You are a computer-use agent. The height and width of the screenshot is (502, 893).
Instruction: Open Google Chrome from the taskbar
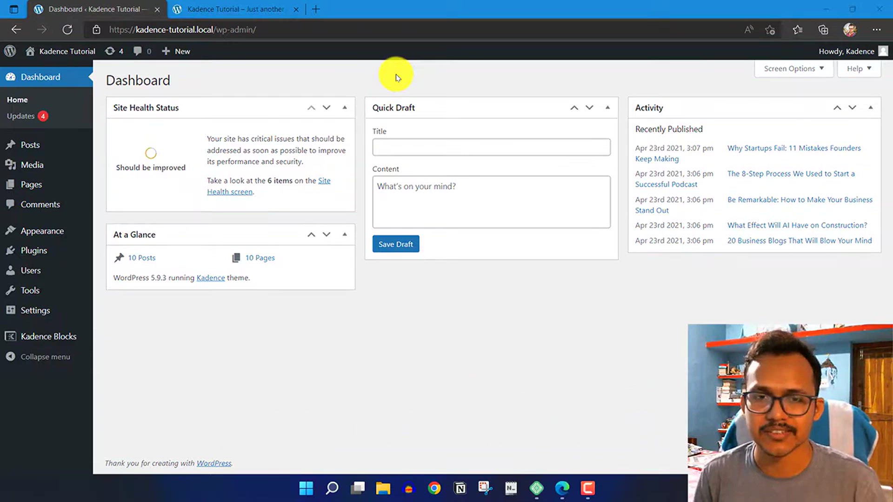pos(434,488)
